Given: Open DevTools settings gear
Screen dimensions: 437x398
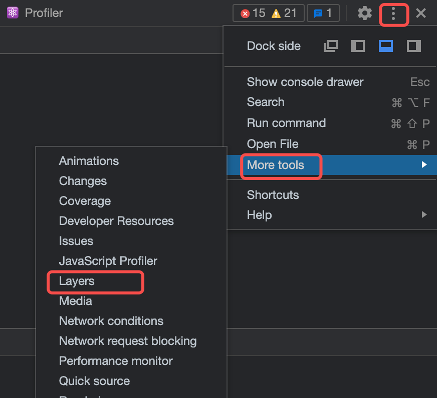Looking at the screenshot, I should tap(364, 13).
